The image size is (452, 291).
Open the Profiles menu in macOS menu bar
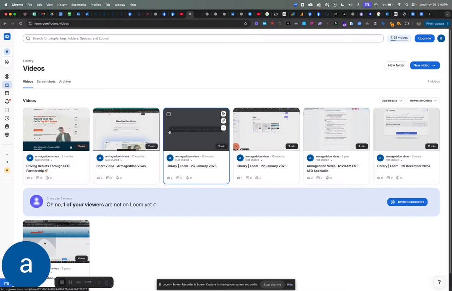coord(96,5)
